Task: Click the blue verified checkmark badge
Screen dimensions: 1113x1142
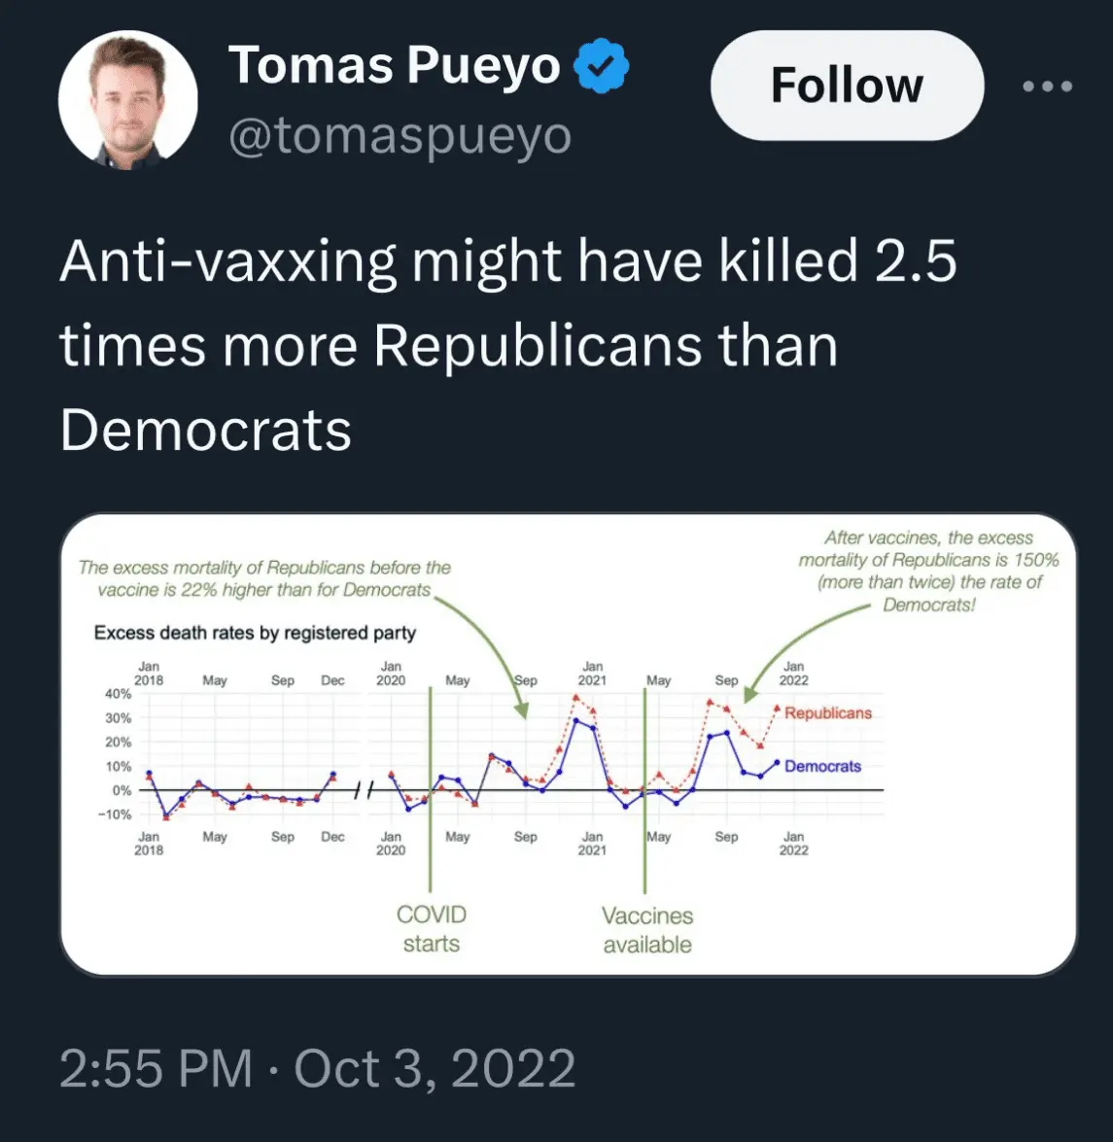Action: [602, 67]
